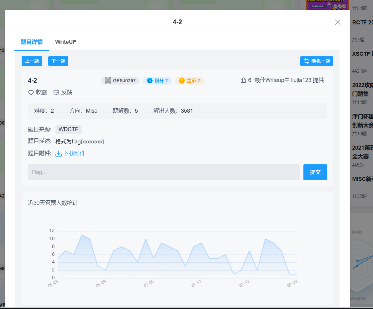
Task: Click the GFSJ0257 challenge ID badge
Action: (120, 80)
